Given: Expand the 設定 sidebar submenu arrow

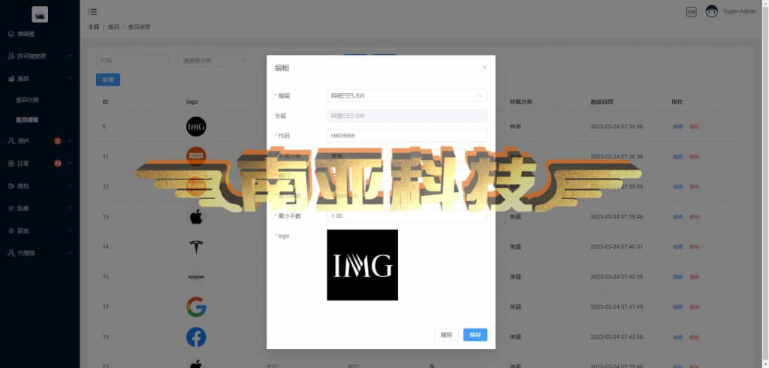Looking at the screenshot, I should coord(70,231).
